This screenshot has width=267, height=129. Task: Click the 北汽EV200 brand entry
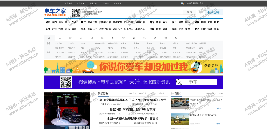(x=99, y=52)
